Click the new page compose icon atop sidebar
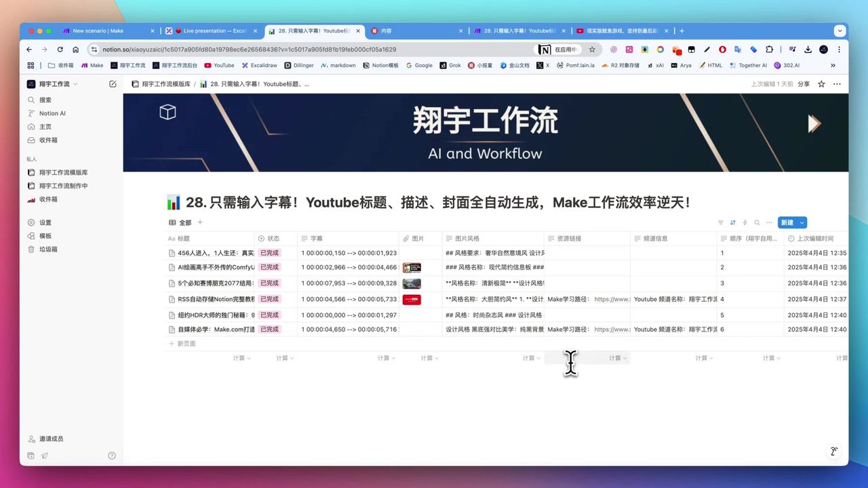The width and height of the screenshot is (868, 488). (x=113, y=84)
